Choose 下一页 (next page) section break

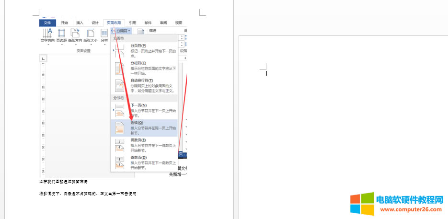(144, 110)
